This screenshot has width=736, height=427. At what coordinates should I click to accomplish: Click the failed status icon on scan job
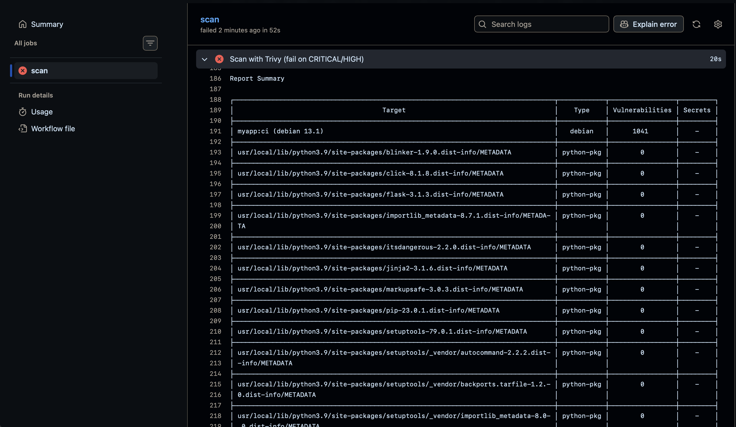[22, 71]
